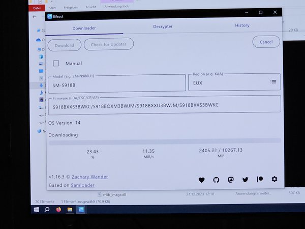The width and height of the screenshot is (305, 229).
Task: Close the Bifrost window
Action: (x=275, y=12)
